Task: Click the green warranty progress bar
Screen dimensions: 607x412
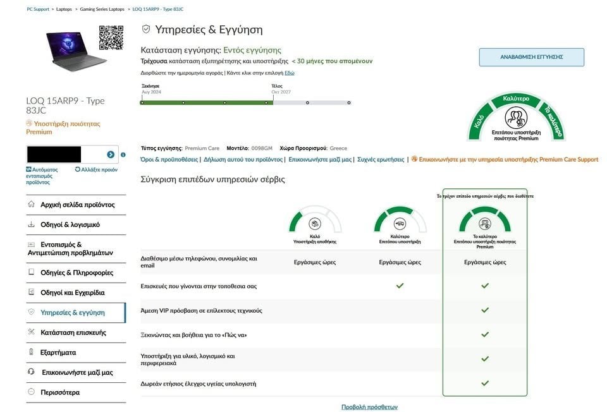Action: 206,102
